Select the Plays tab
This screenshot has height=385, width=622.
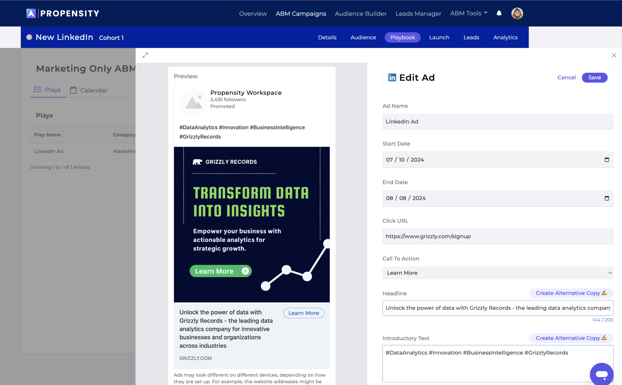[x=48, y=90]
